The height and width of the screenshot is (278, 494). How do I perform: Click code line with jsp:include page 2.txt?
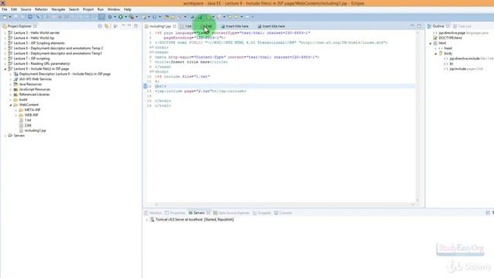(201, 91)
